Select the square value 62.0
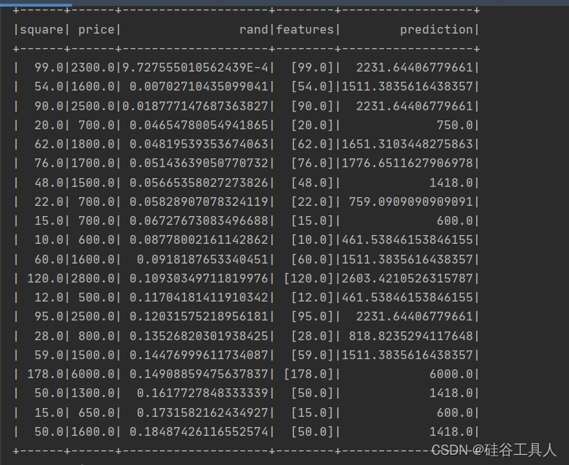 49,144
